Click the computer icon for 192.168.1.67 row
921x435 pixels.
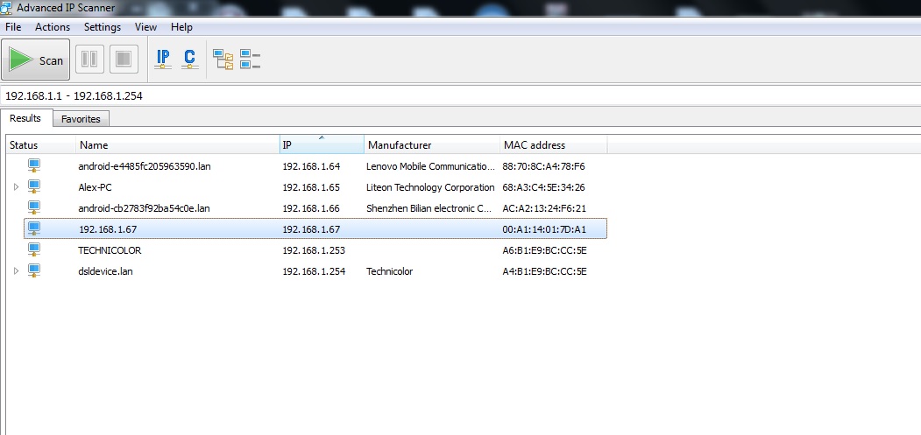[x=34, y=229]
